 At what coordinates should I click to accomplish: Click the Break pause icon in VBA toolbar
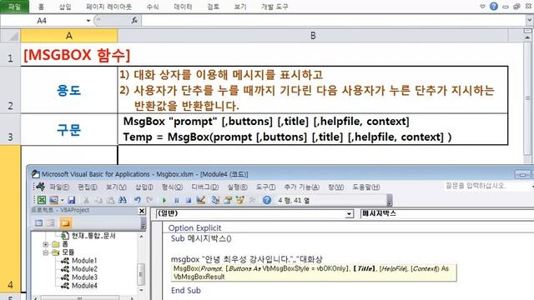click(x=176, y=200)
